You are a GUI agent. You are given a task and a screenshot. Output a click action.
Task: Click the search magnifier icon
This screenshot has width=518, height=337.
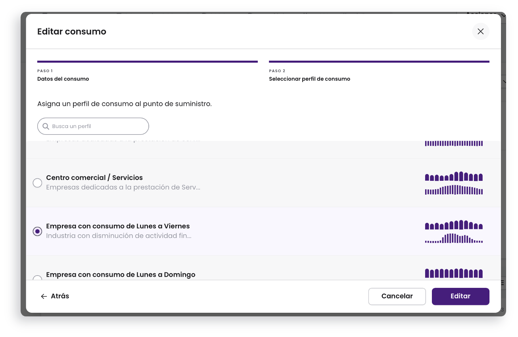click(x=46, y=126)
